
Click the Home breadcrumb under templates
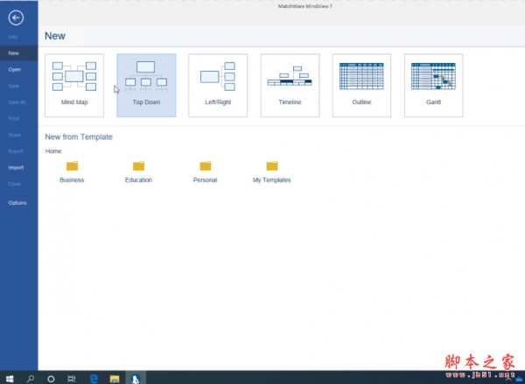(x=53, y=151)
